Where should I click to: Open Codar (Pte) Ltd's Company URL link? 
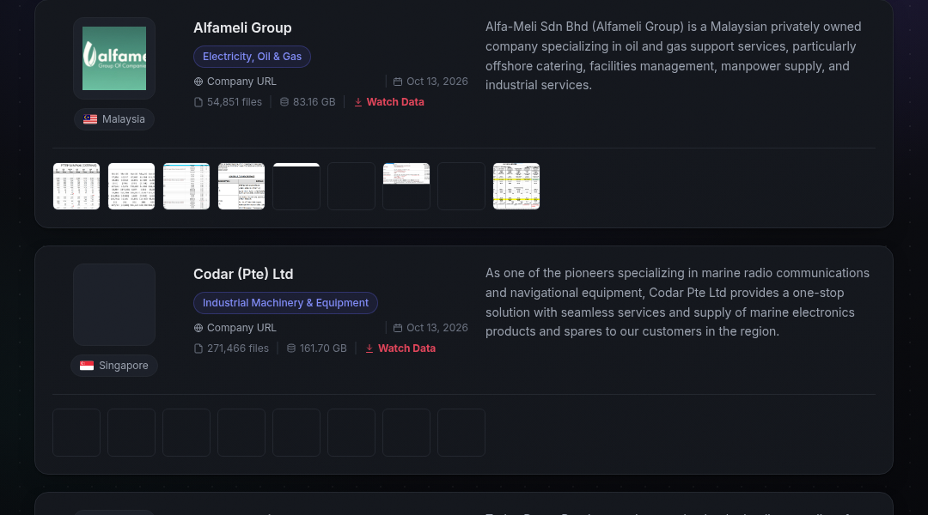click(241, 328)
